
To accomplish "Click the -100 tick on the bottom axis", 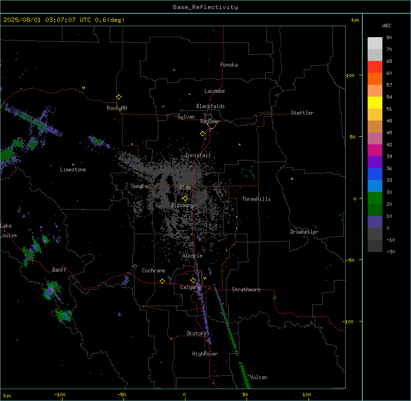I will click(60, 394).
